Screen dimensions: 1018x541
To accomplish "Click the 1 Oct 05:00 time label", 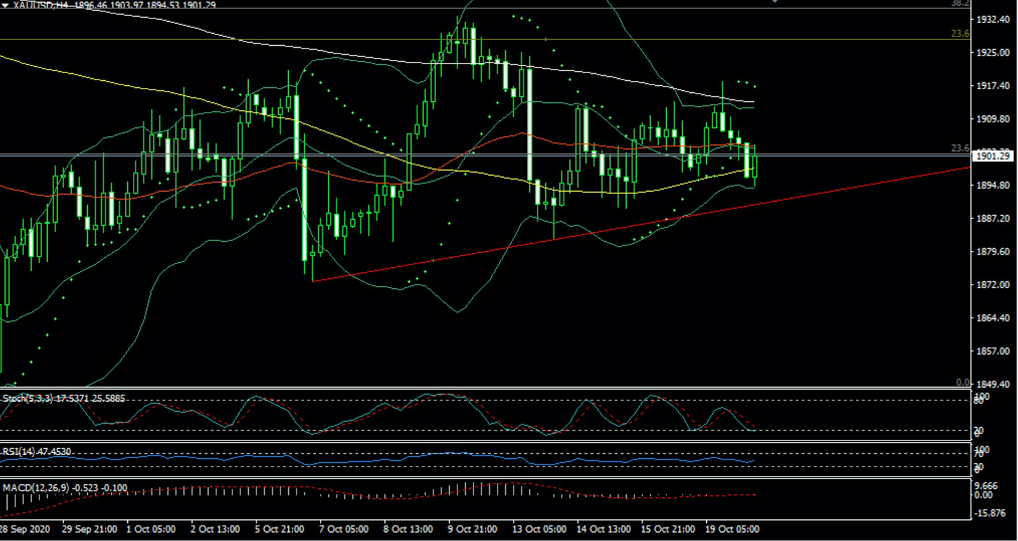I will (151, 529).
